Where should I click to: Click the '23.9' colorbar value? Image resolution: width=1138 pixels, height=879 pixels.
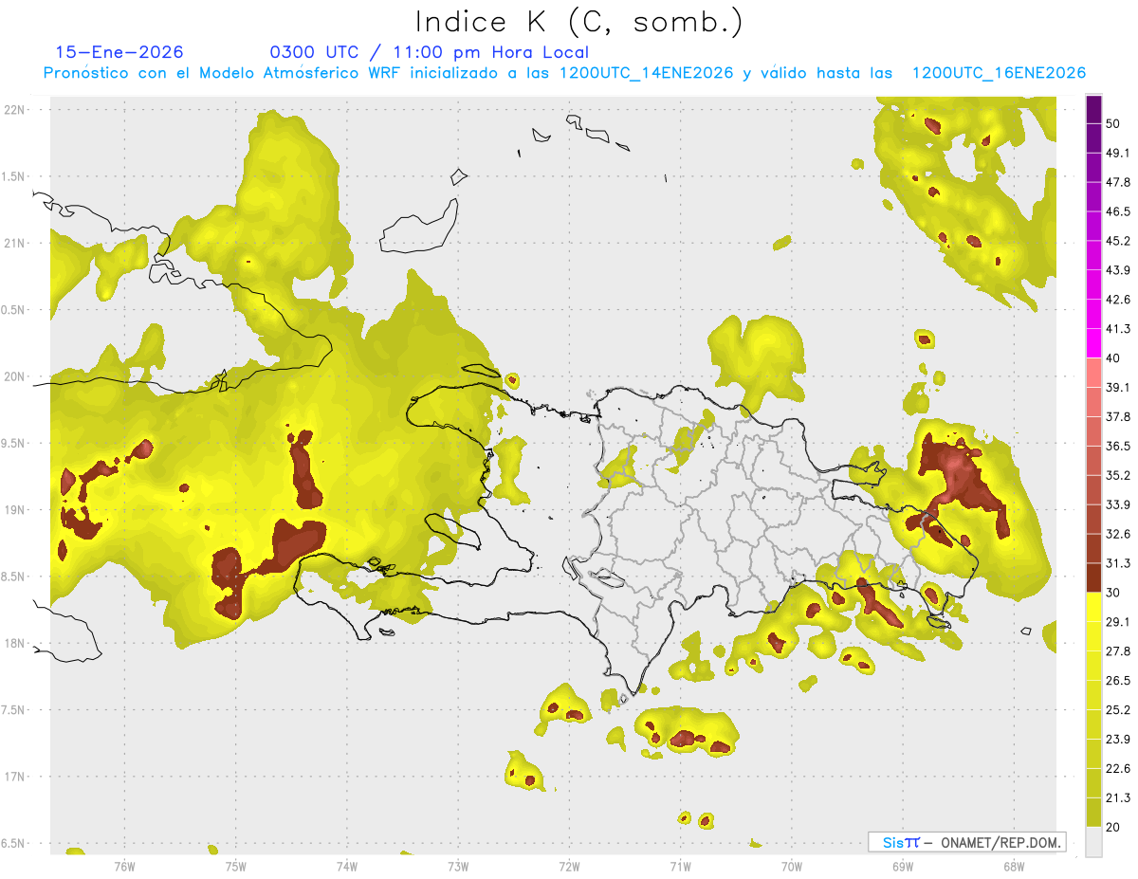point(1118,740)
